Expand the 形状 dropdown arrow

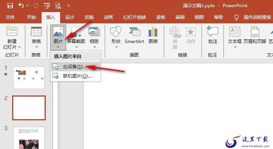click(116, 47)
